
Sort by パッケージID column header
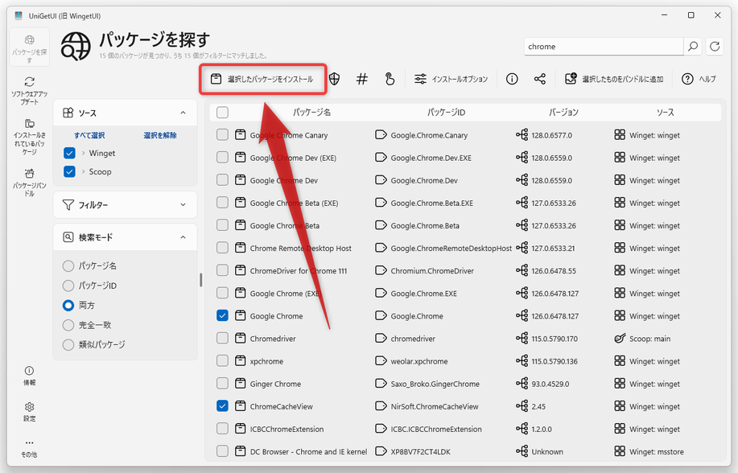[x=446, y=113]
